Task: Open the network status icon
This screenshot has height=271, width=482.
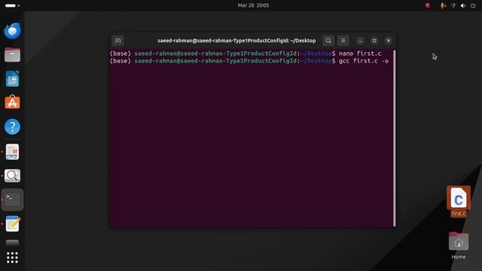Action: click(453, 5)
